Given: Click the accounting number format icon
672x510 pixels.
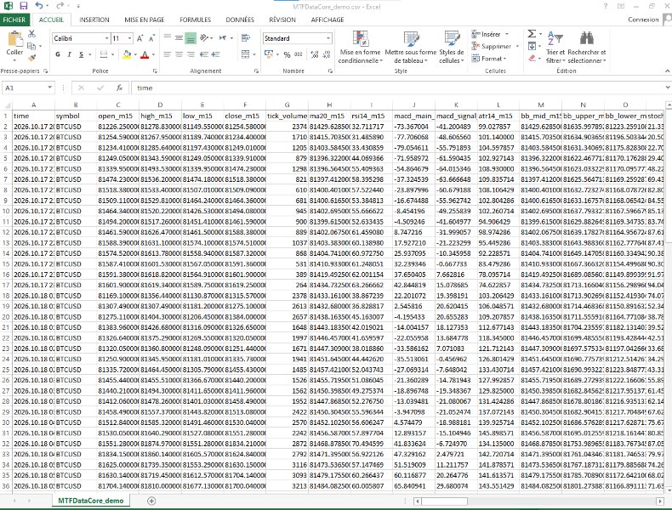Looking at the screenshot, I should click(269, 54).
